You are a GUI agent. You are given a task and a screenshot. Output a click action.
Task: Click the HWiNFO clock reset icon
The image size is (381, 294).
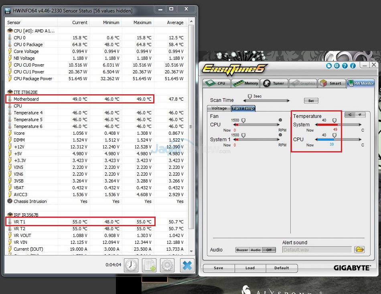(131, 265)
